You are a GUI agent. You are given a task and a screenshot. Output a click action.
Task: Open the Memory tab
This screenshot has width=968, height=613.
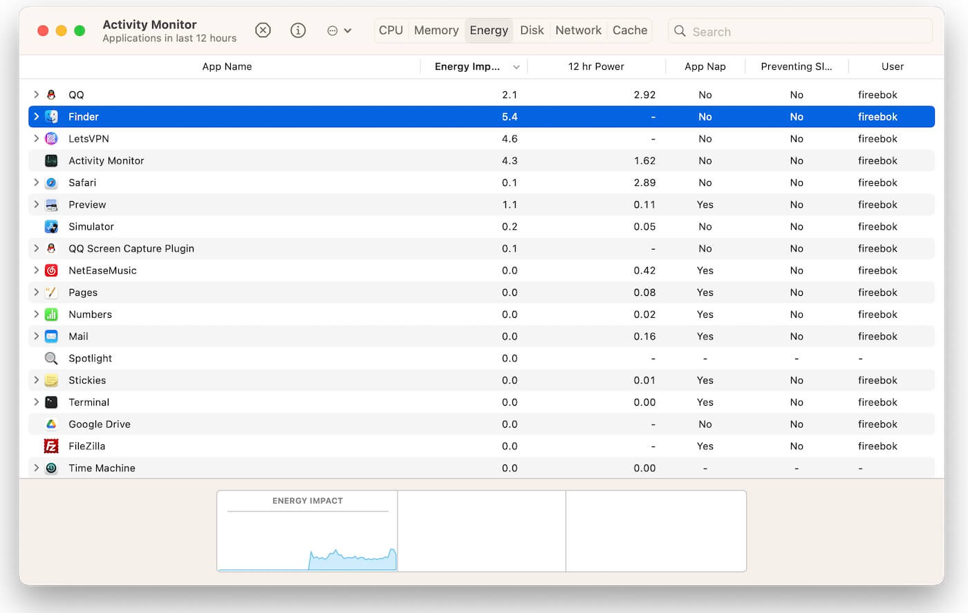click(x=436, y=30)
